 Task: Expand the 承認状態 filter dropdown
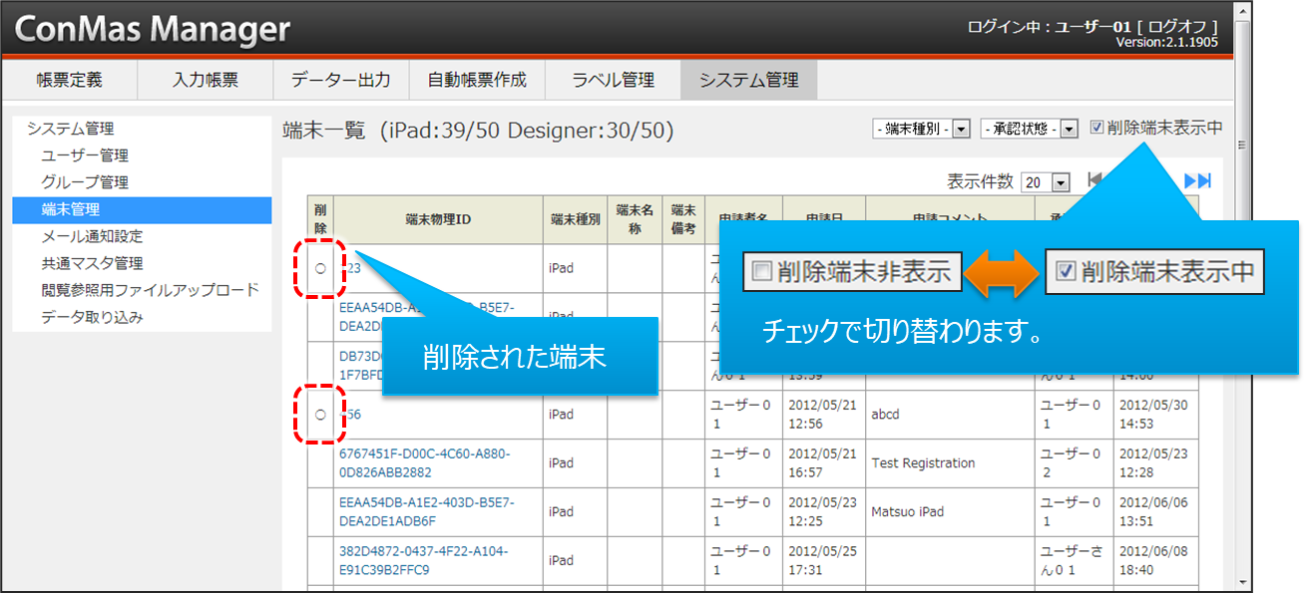1070,129
